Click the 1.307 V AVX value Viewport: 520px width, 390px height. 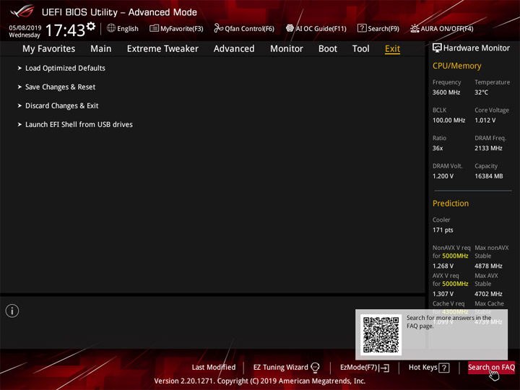[443, 294]
